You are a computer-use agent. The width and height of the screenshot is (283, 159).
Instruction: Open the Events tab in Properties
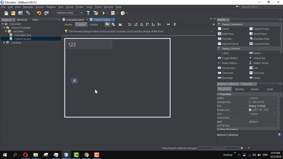pyautogui.click(x=255, y=89)
